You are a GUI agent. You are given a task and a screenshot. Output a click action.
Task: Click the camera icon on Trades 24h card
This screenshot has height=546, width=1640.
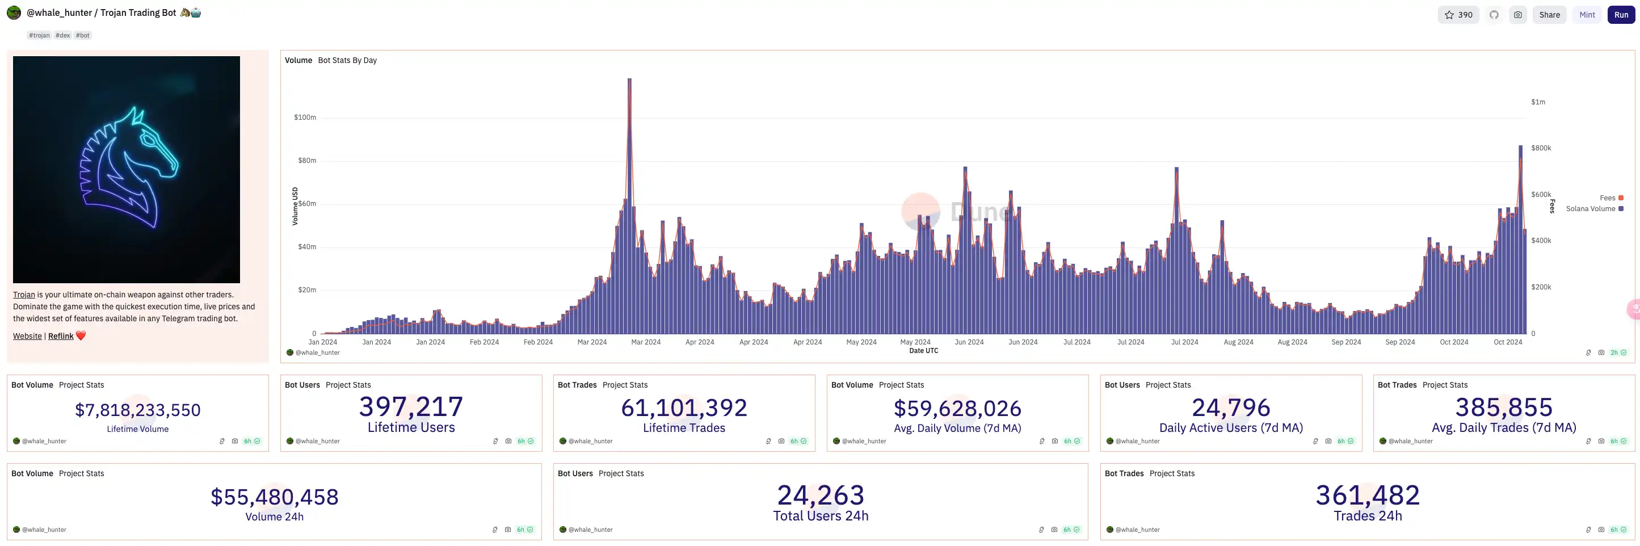click(1601, 530)
